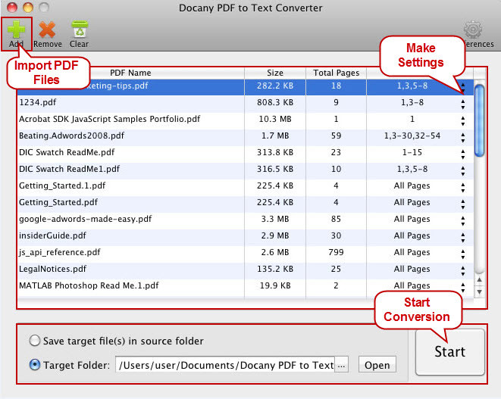Open All Pages dropdown for insiderGuide.pdf

point(462,236)
